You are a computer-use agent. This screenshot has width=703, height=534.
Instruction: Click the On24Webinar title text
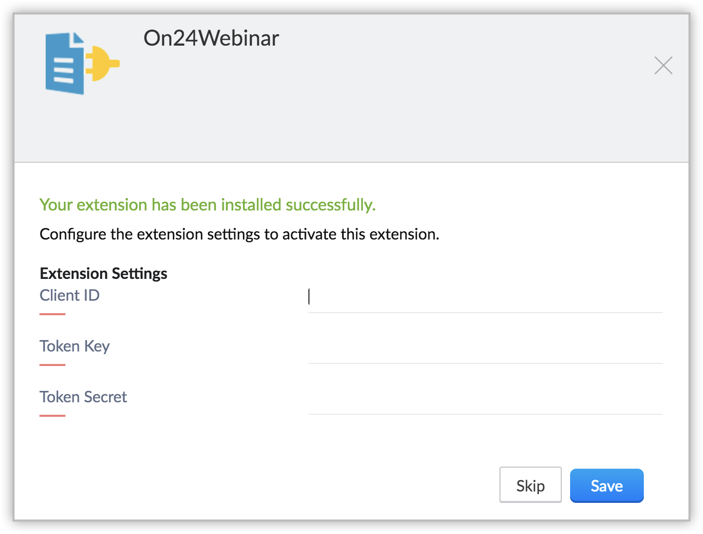211,38
